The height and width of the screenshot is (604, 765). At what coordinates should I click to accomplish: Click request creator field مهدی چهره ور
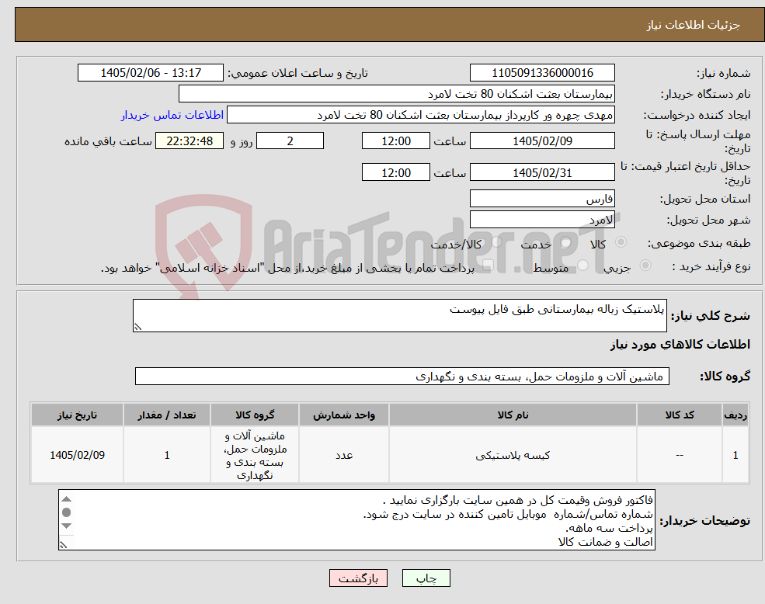(x=420, y=115)
